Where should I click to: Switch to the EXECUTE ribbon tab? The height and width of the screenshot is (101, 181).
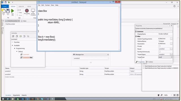click(x=21, y=6)
